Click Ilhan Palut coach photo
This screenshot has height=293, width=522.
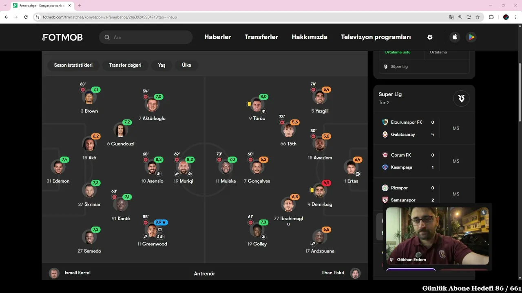(355, 273)
